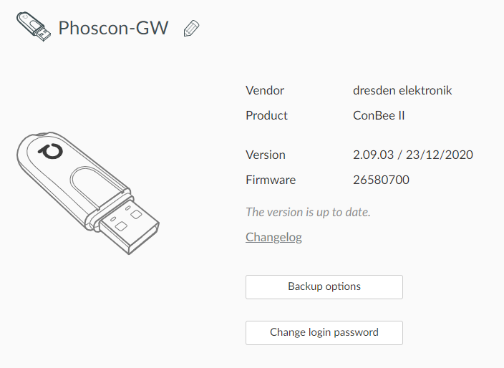Open Backup options
This screenshot has height=368, width=504.
click(x=324, y=286)
